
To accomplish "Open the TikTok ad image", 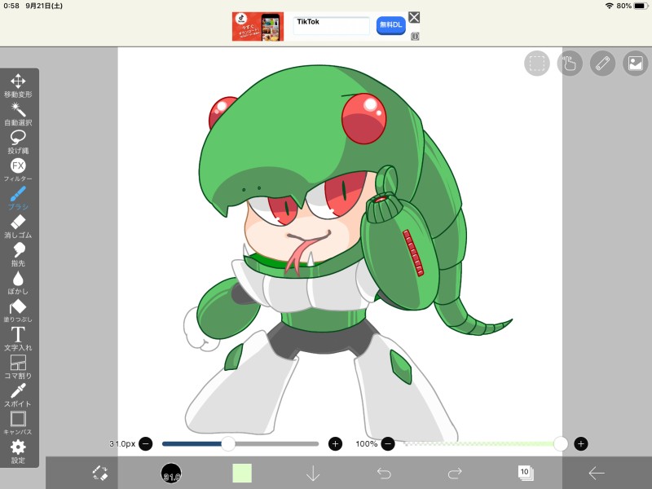I will tap(258, 27).
